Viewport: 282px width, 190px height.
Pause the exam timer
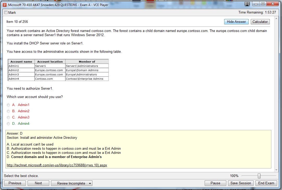pyautogui.click(x=215, y=183)
